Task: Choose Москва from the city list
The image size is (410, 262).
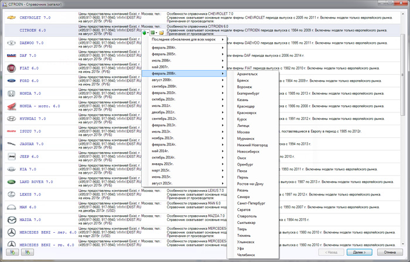Action: point(243,132)
